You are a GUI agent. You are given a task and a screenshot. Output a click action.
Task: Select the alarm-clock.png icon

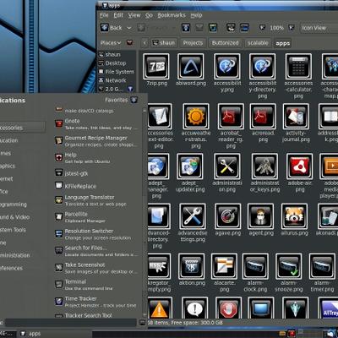(x=255, y=266)
